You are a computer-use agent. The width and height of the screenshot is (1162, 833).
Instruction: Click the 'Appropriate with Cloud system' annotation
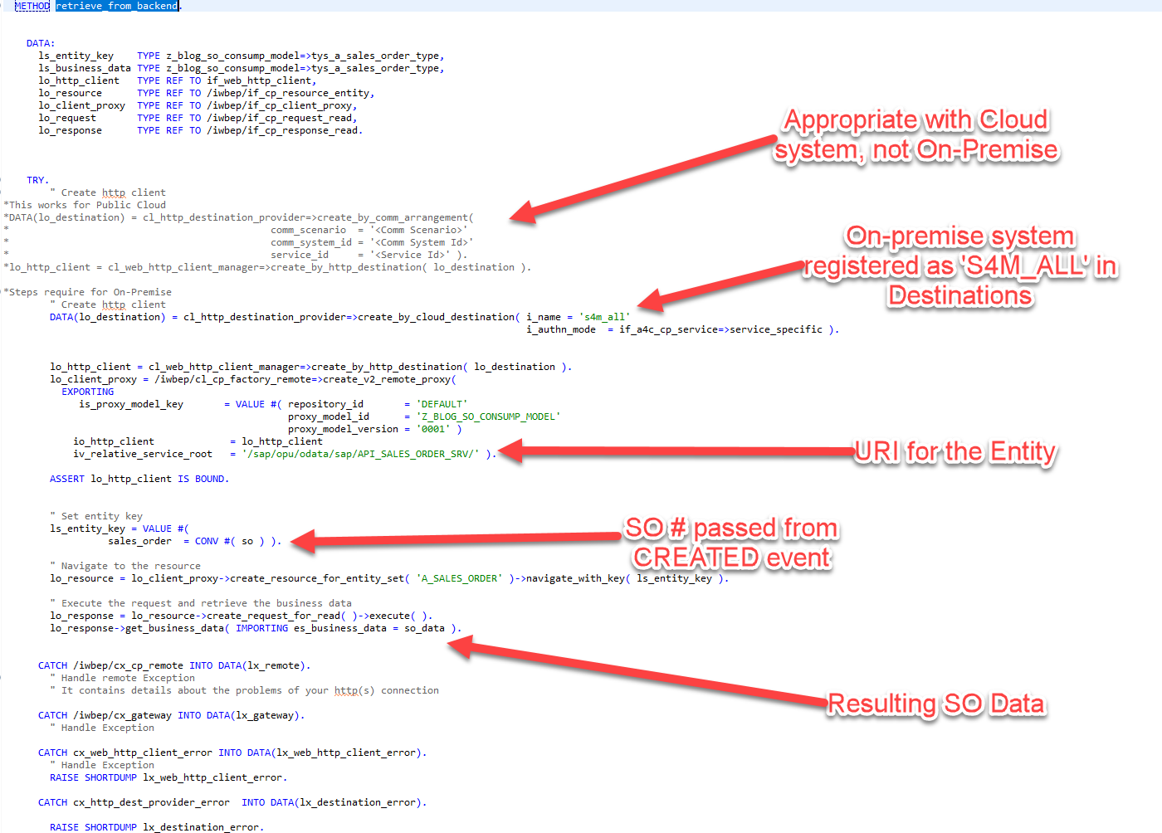[x=915, y=134]
